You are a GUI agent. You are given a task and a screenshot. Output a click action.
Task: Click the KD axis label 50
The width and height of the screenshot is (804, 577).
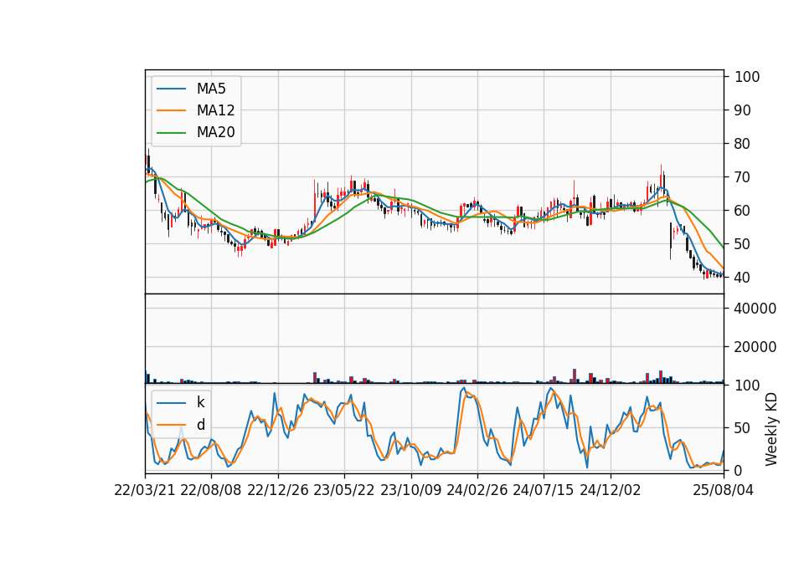(x=743, y=428)
